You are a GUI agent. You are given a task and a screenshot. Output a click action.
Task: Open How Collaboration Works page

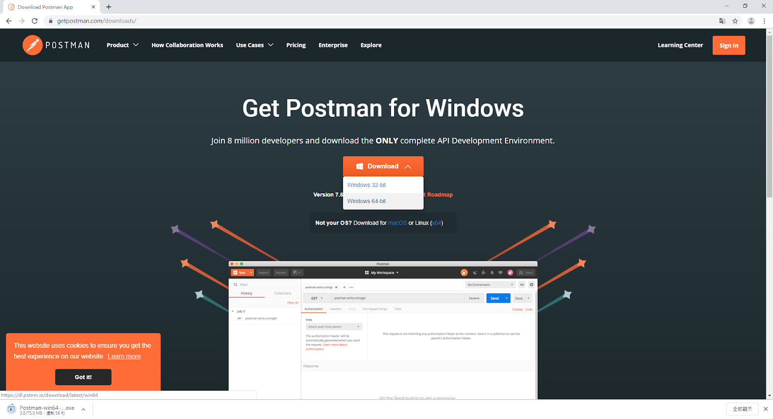[x=187, y=45]
